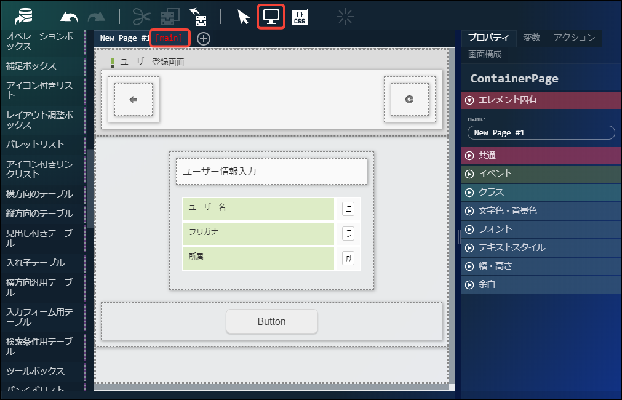622x400 pixels.
Task: Click the ユーザー登録画面 title label
Action: pos(152,62)
